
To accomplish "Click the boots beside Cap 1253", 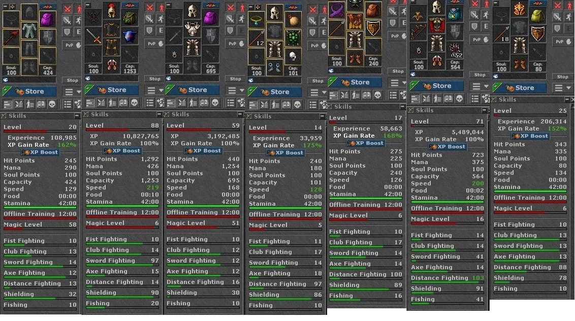I will pos(111,65).
